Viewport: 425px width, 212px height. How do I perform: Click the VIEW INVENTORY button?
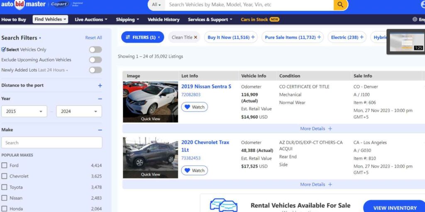click(395, 208)
